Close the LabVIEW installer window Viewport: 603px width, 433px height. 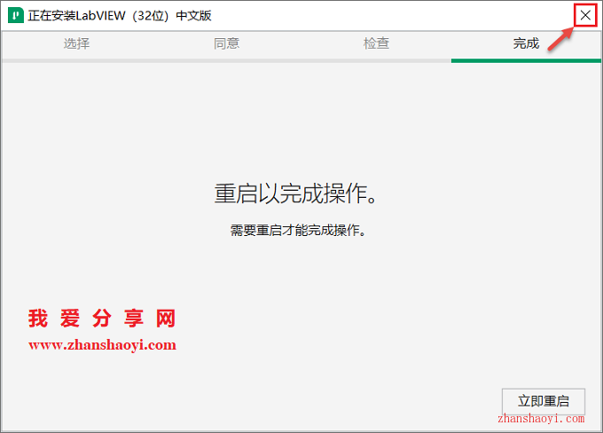(x=585, y=15)
